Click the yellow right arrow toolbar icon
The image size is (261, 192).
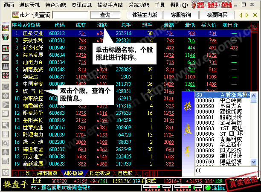point(247,15)
